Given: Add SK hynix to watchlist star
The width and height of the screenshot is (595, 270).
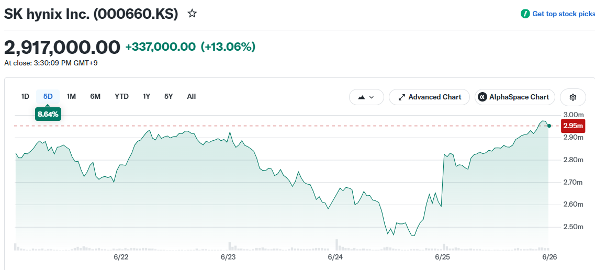Looking at the screenshot, I should [193, 14].
